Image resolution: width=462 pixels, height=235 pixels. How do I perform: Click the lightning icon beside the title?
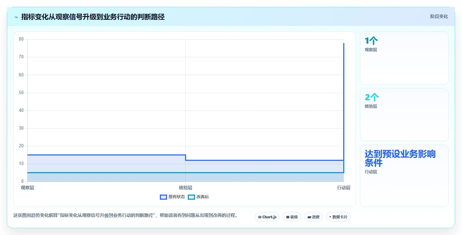point(16,17)
